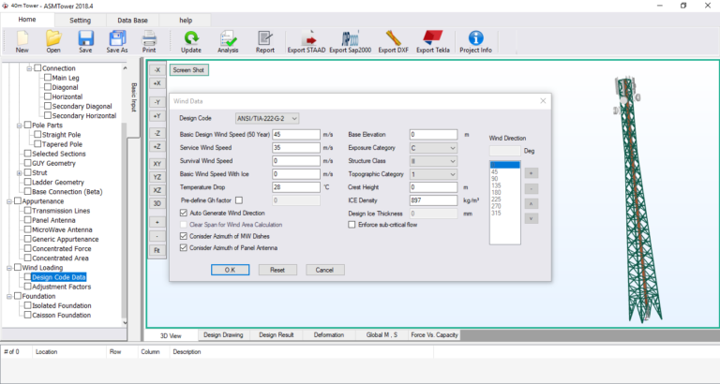Switch to 3D view button
This screenshot has height=384, width=720.
[x=157, y=203]
